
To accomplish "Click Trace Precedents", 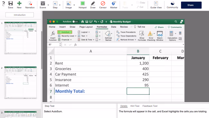I will coord(126,32).
